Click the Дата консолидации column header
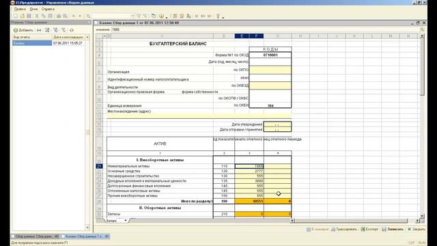The height and width of the screenshot is (246, 437). 68,37
